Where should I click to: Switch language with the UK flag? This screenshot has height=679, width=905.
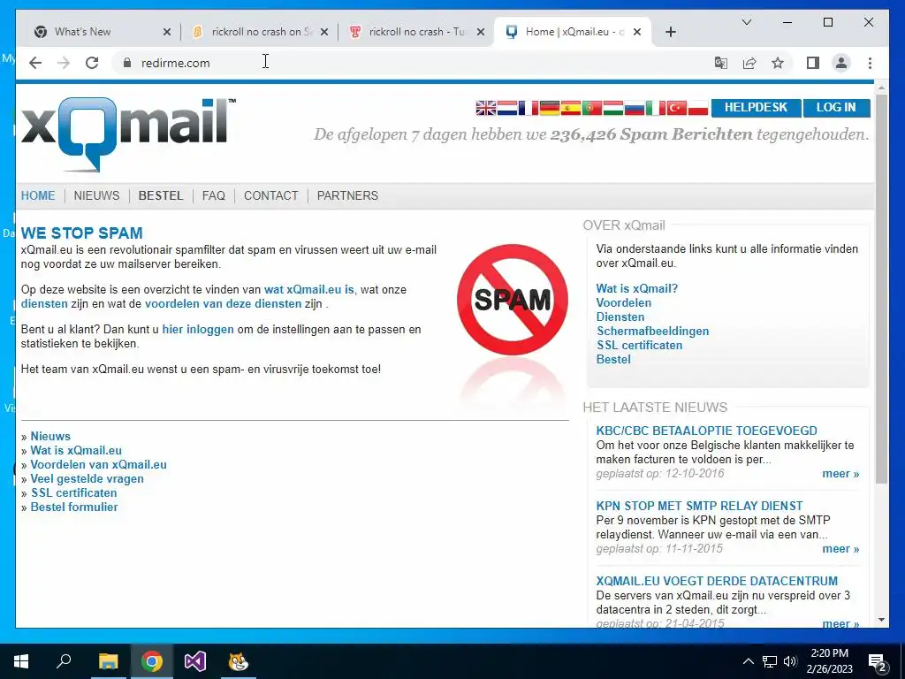click(486, 108)
